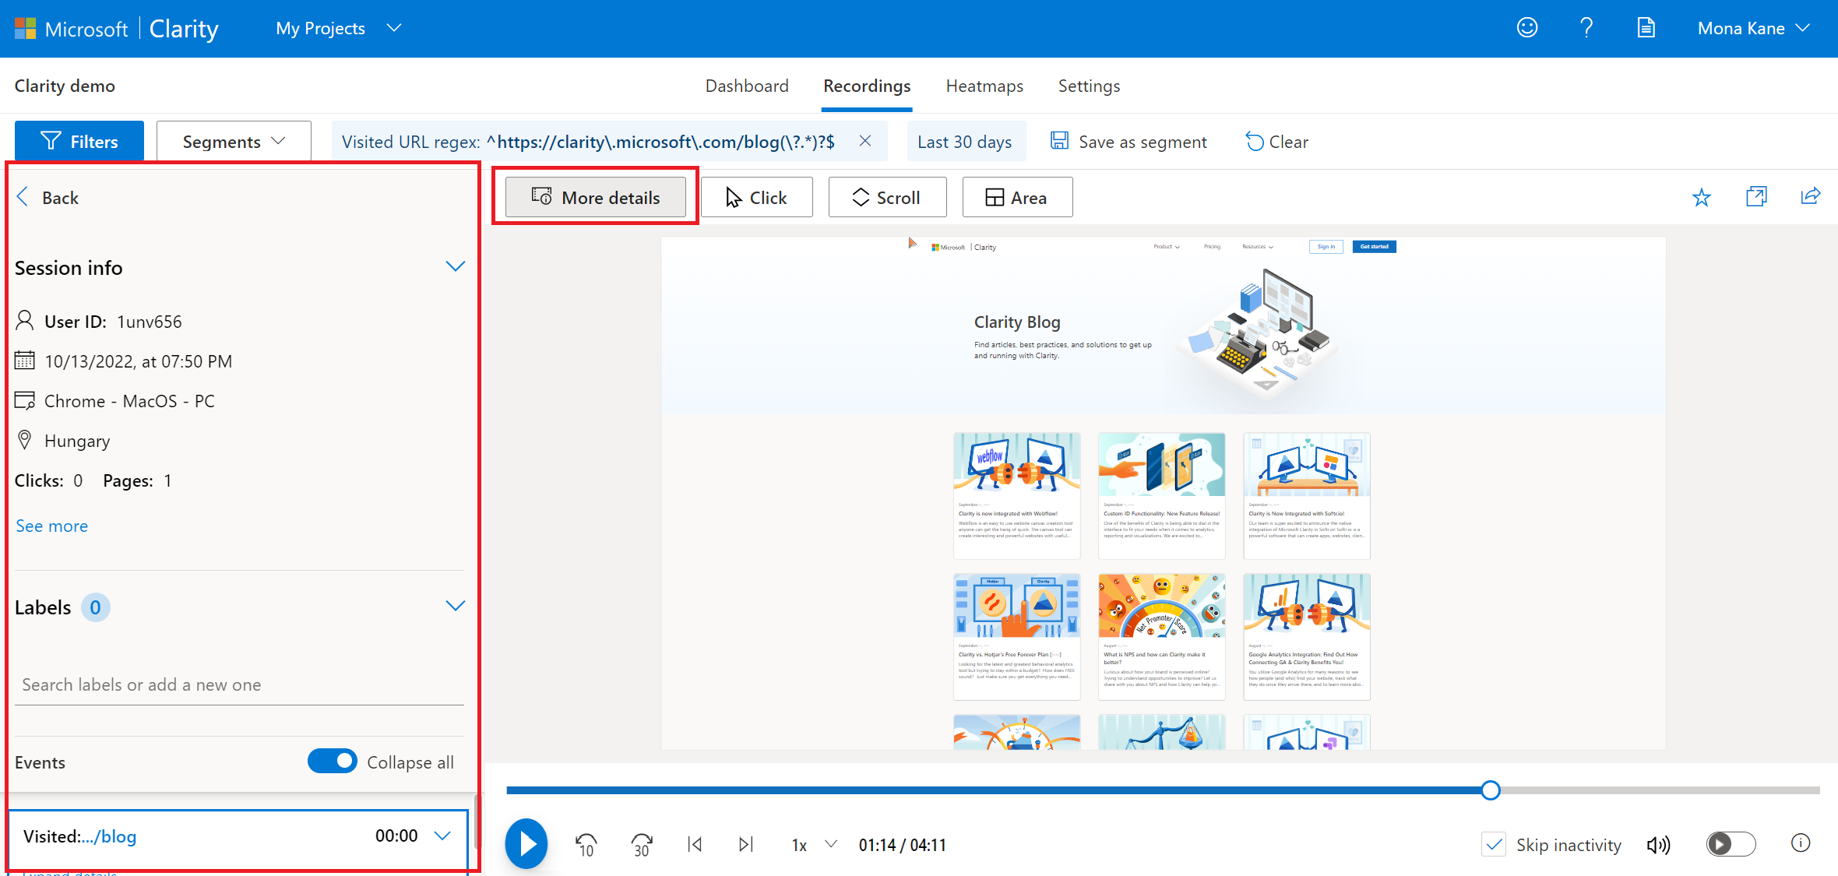Favorite this recording with the star icon
This screenshot has height=876, width=1838.
(x=1702, y=198)
